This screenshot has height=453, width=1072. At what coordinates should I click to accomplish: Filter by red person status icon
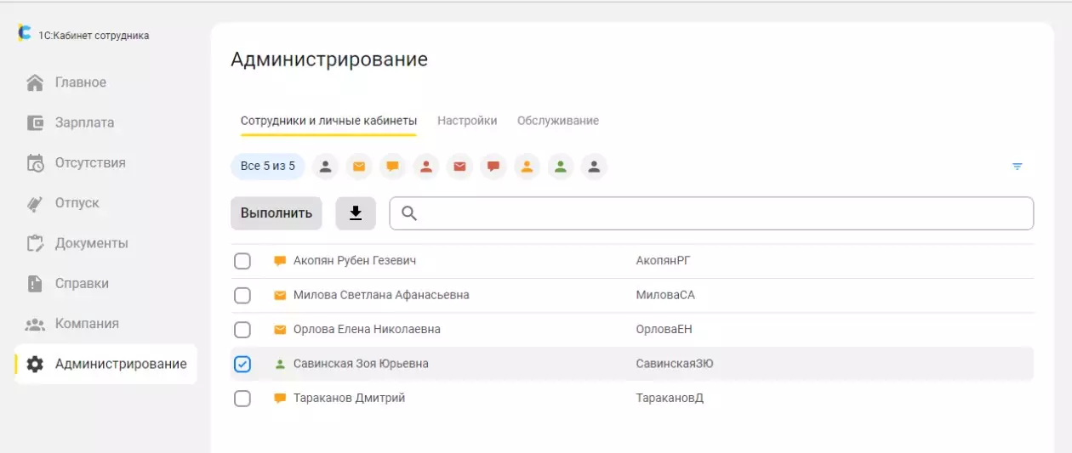[x=426, y=167]
